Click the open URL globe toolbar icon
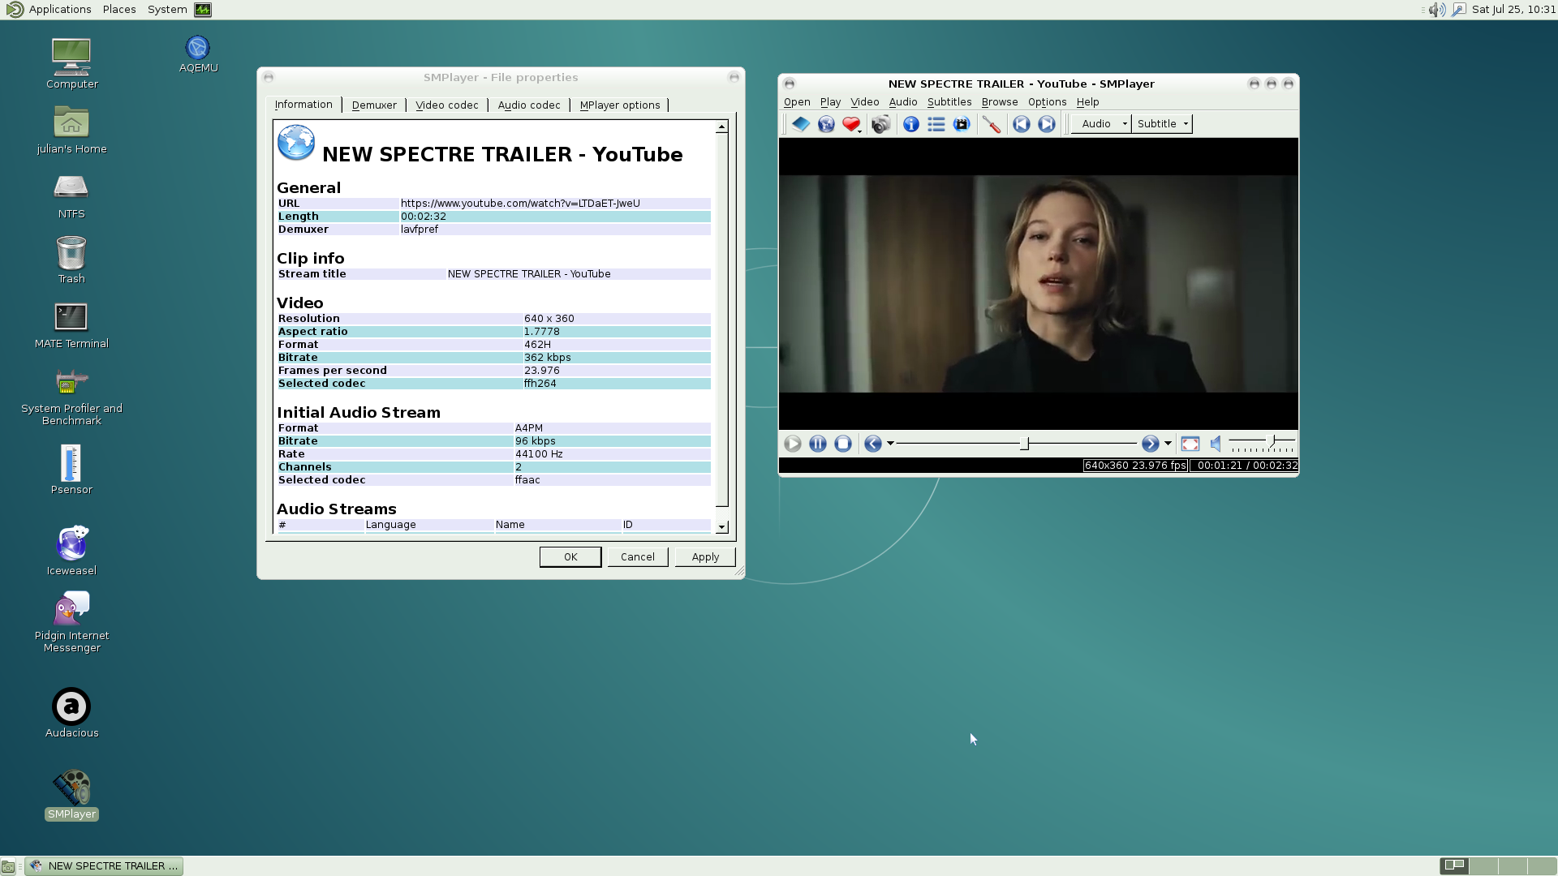This screenshot has height=876, width=1558. click(x=826, y=124)
